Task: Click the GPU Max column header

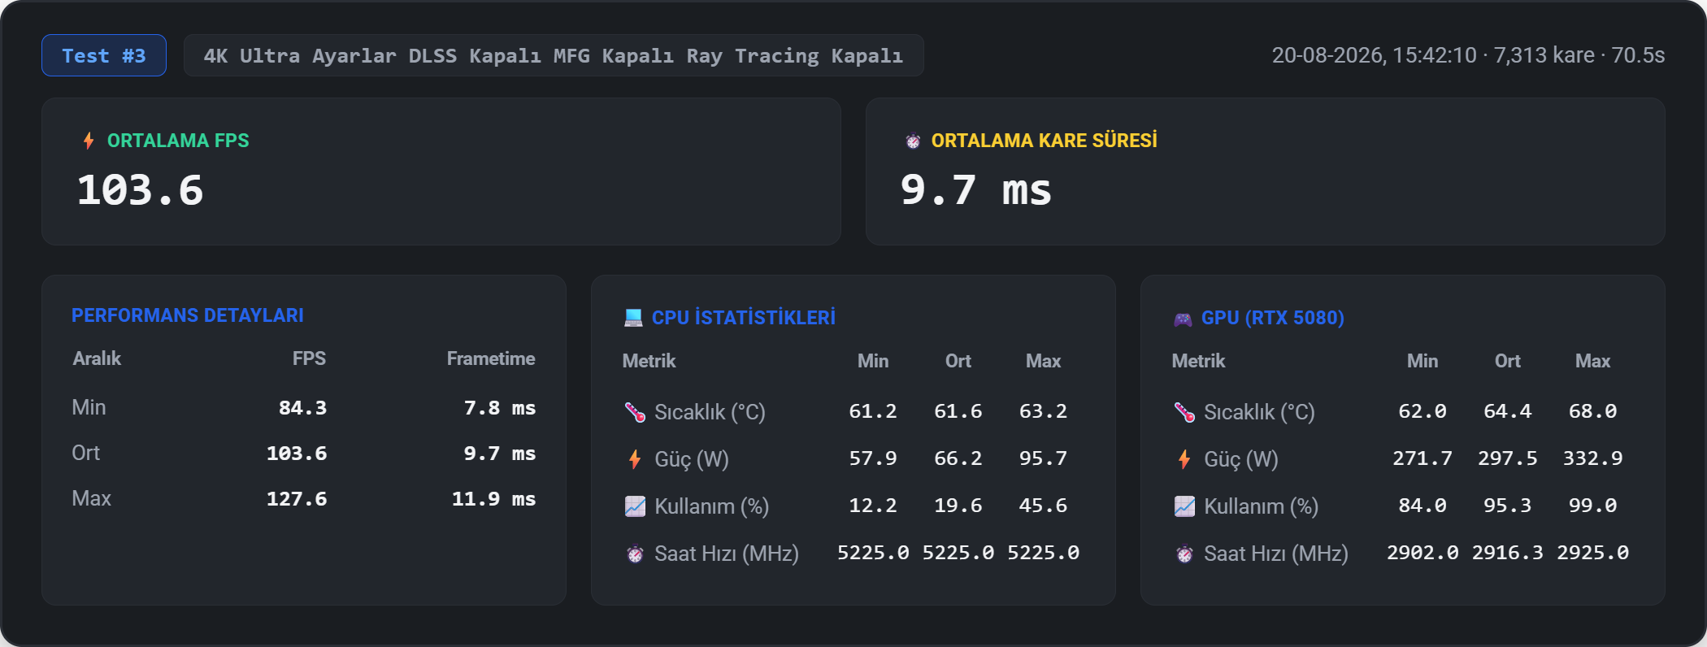Action: [1592, 361]
